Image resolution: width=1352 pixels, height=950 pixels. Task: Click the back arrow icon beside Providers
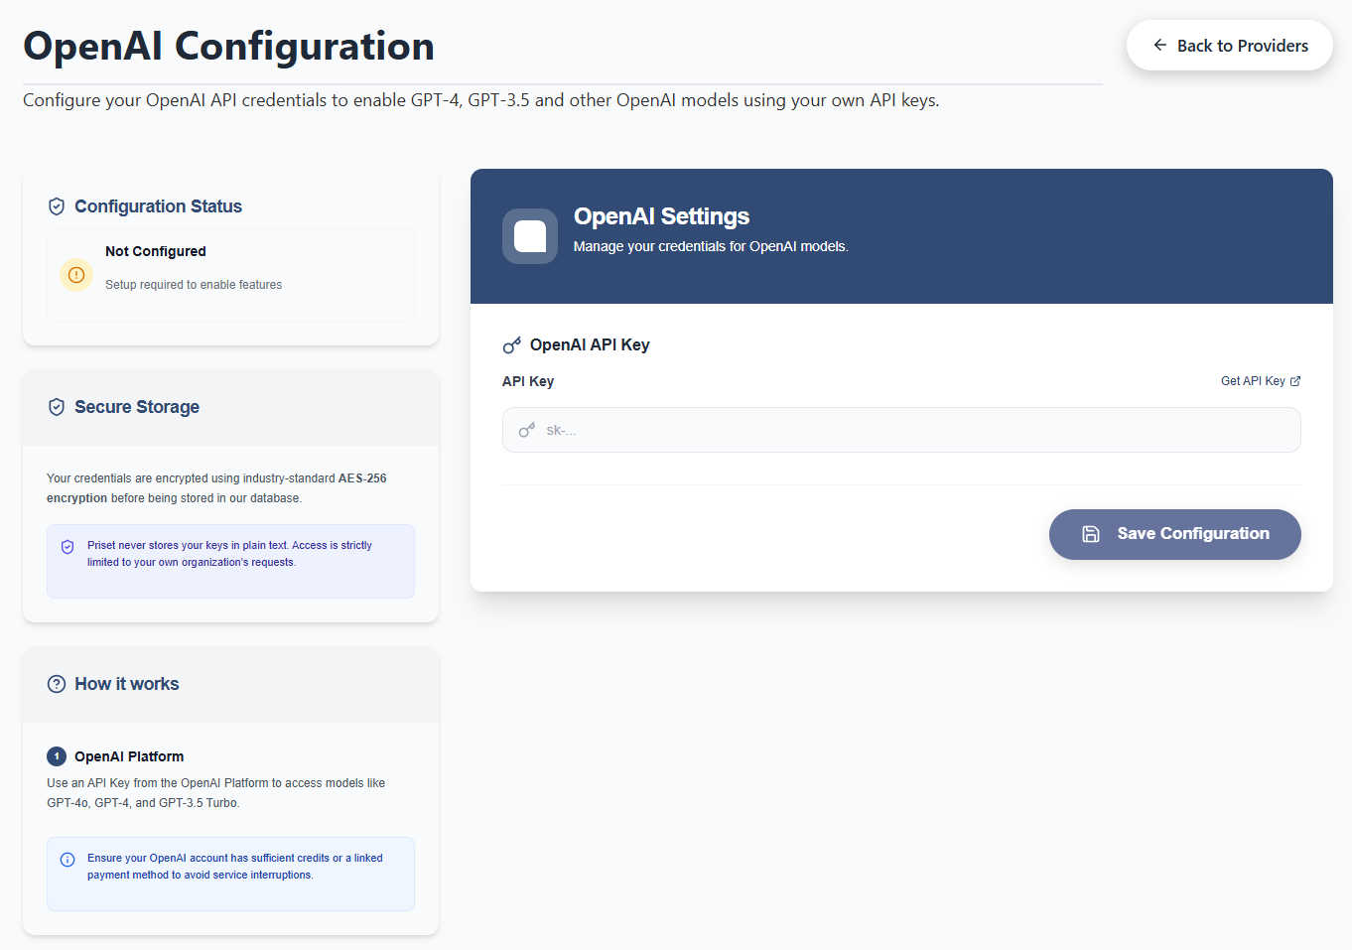(1159, 46)
